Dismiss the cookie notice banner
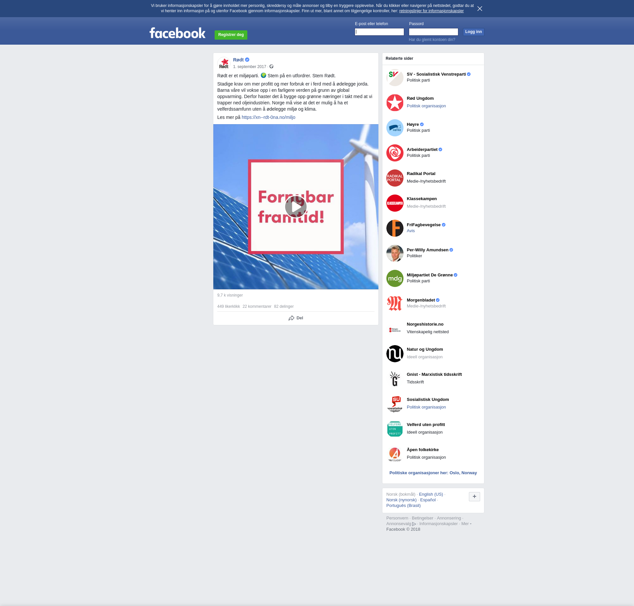This screenshot has width=634, height=606. pyautogui.click(x=479, y=9)
